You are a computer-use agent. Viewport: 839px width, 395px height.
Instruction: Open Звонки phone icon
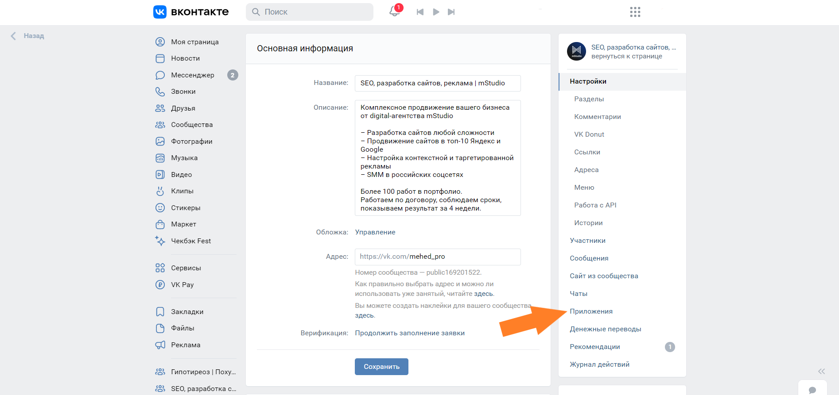click(160, 92)
